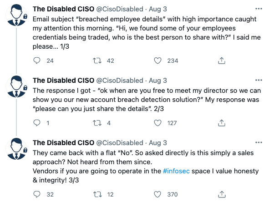
Task: Open the #infosec hashtag link
Action: pyautogui.click(x=176, y=171)
